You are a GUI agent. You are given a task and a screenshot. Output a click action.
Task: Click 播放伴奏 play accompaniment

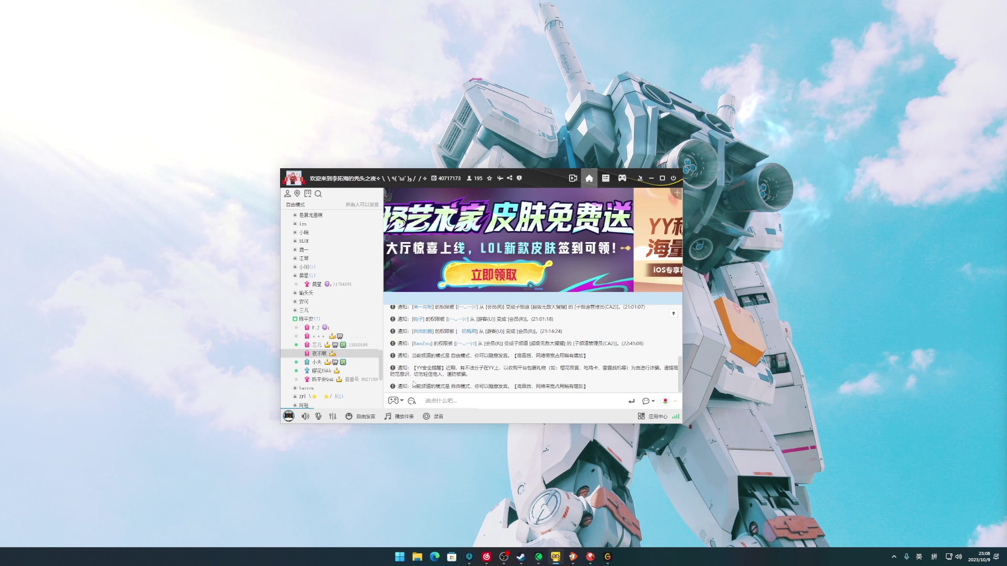pyautogui.click(x=399, y=416)
